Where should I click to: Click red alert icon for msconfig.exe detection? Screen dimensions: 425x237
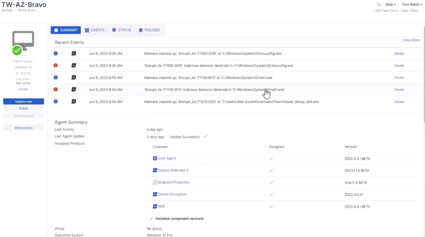point(56,65)
